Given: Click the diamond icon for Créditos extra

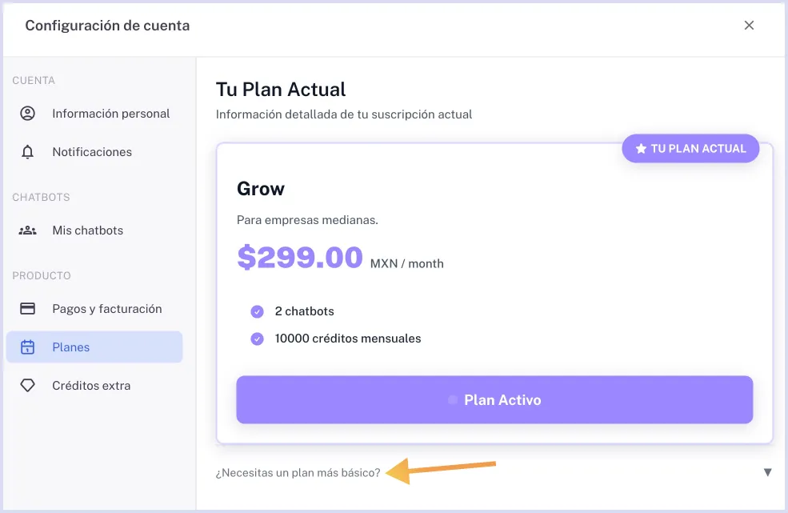Looking at the screenshot, I should (x=28, y=386).
